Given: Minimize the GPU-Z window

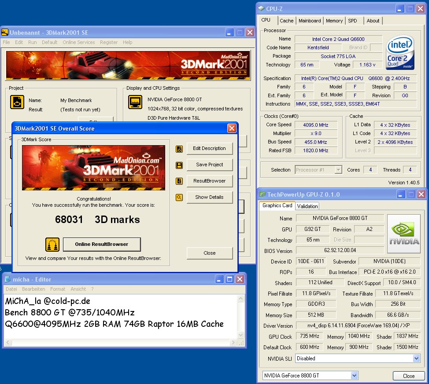Looking at the screenshot, I should [400, 194].
